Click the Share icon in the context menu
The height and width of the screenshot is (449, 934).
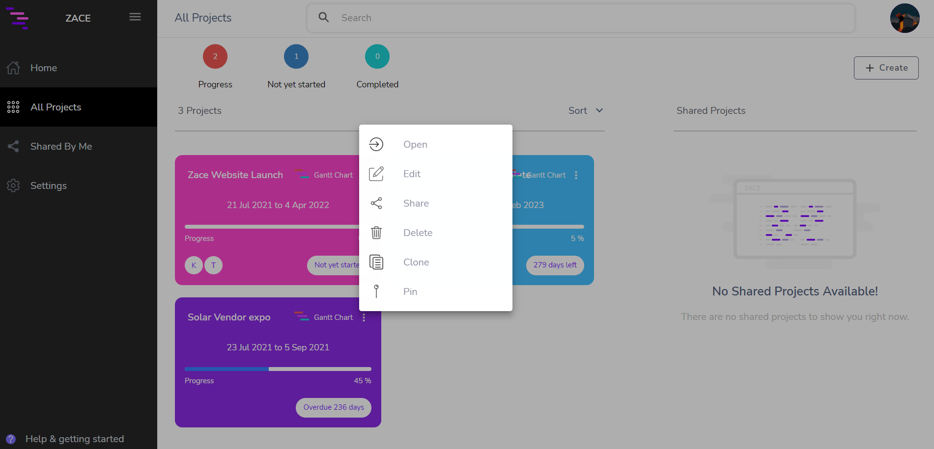pyautogui.click(x=376, y=203)
